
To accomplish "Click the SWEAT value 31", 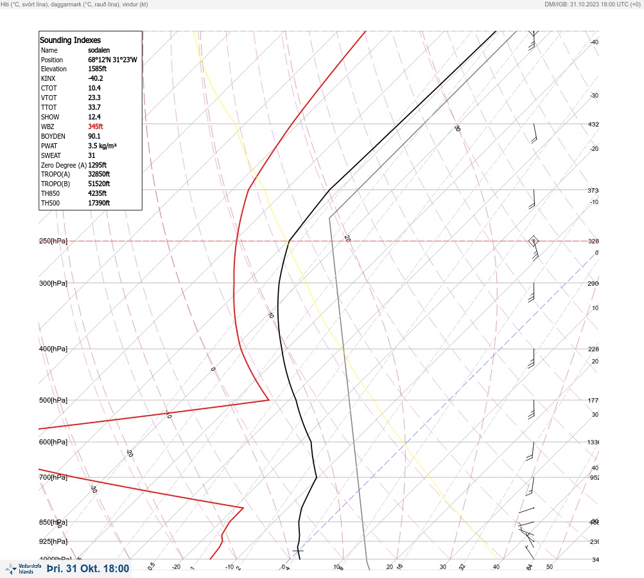I will pos(92,155).
